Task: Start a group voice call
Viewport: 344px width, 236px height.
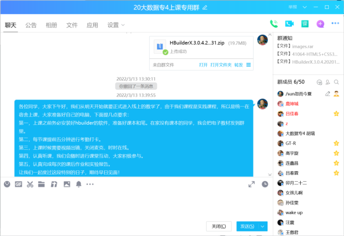Action: point(274,24)
